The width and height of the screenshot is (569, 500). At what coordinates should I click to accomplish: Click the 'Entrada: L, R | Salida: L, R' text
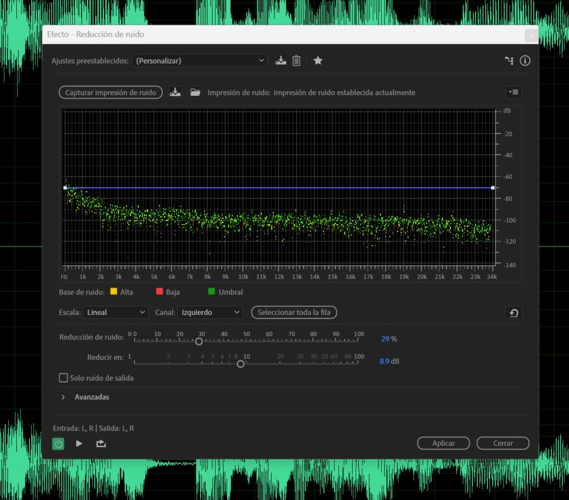(93, 428)
